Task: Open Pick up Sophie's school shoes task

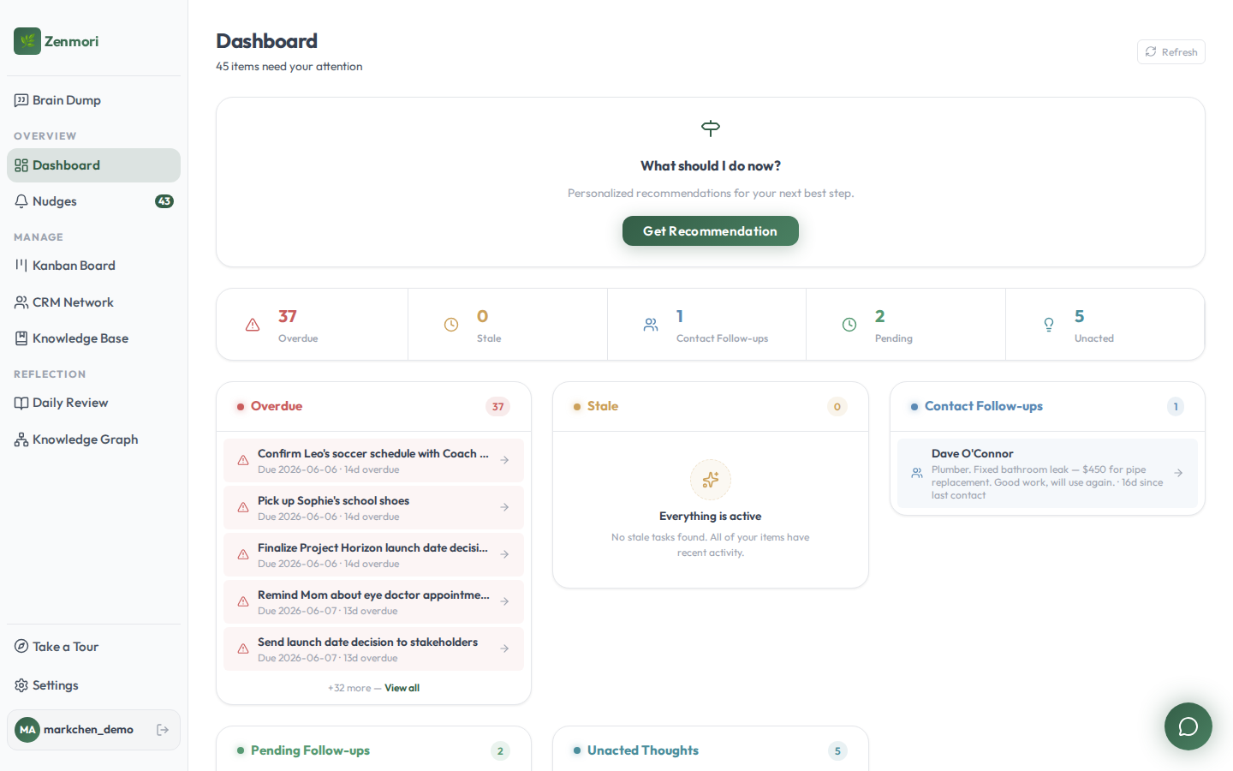Action: point(373,508)
